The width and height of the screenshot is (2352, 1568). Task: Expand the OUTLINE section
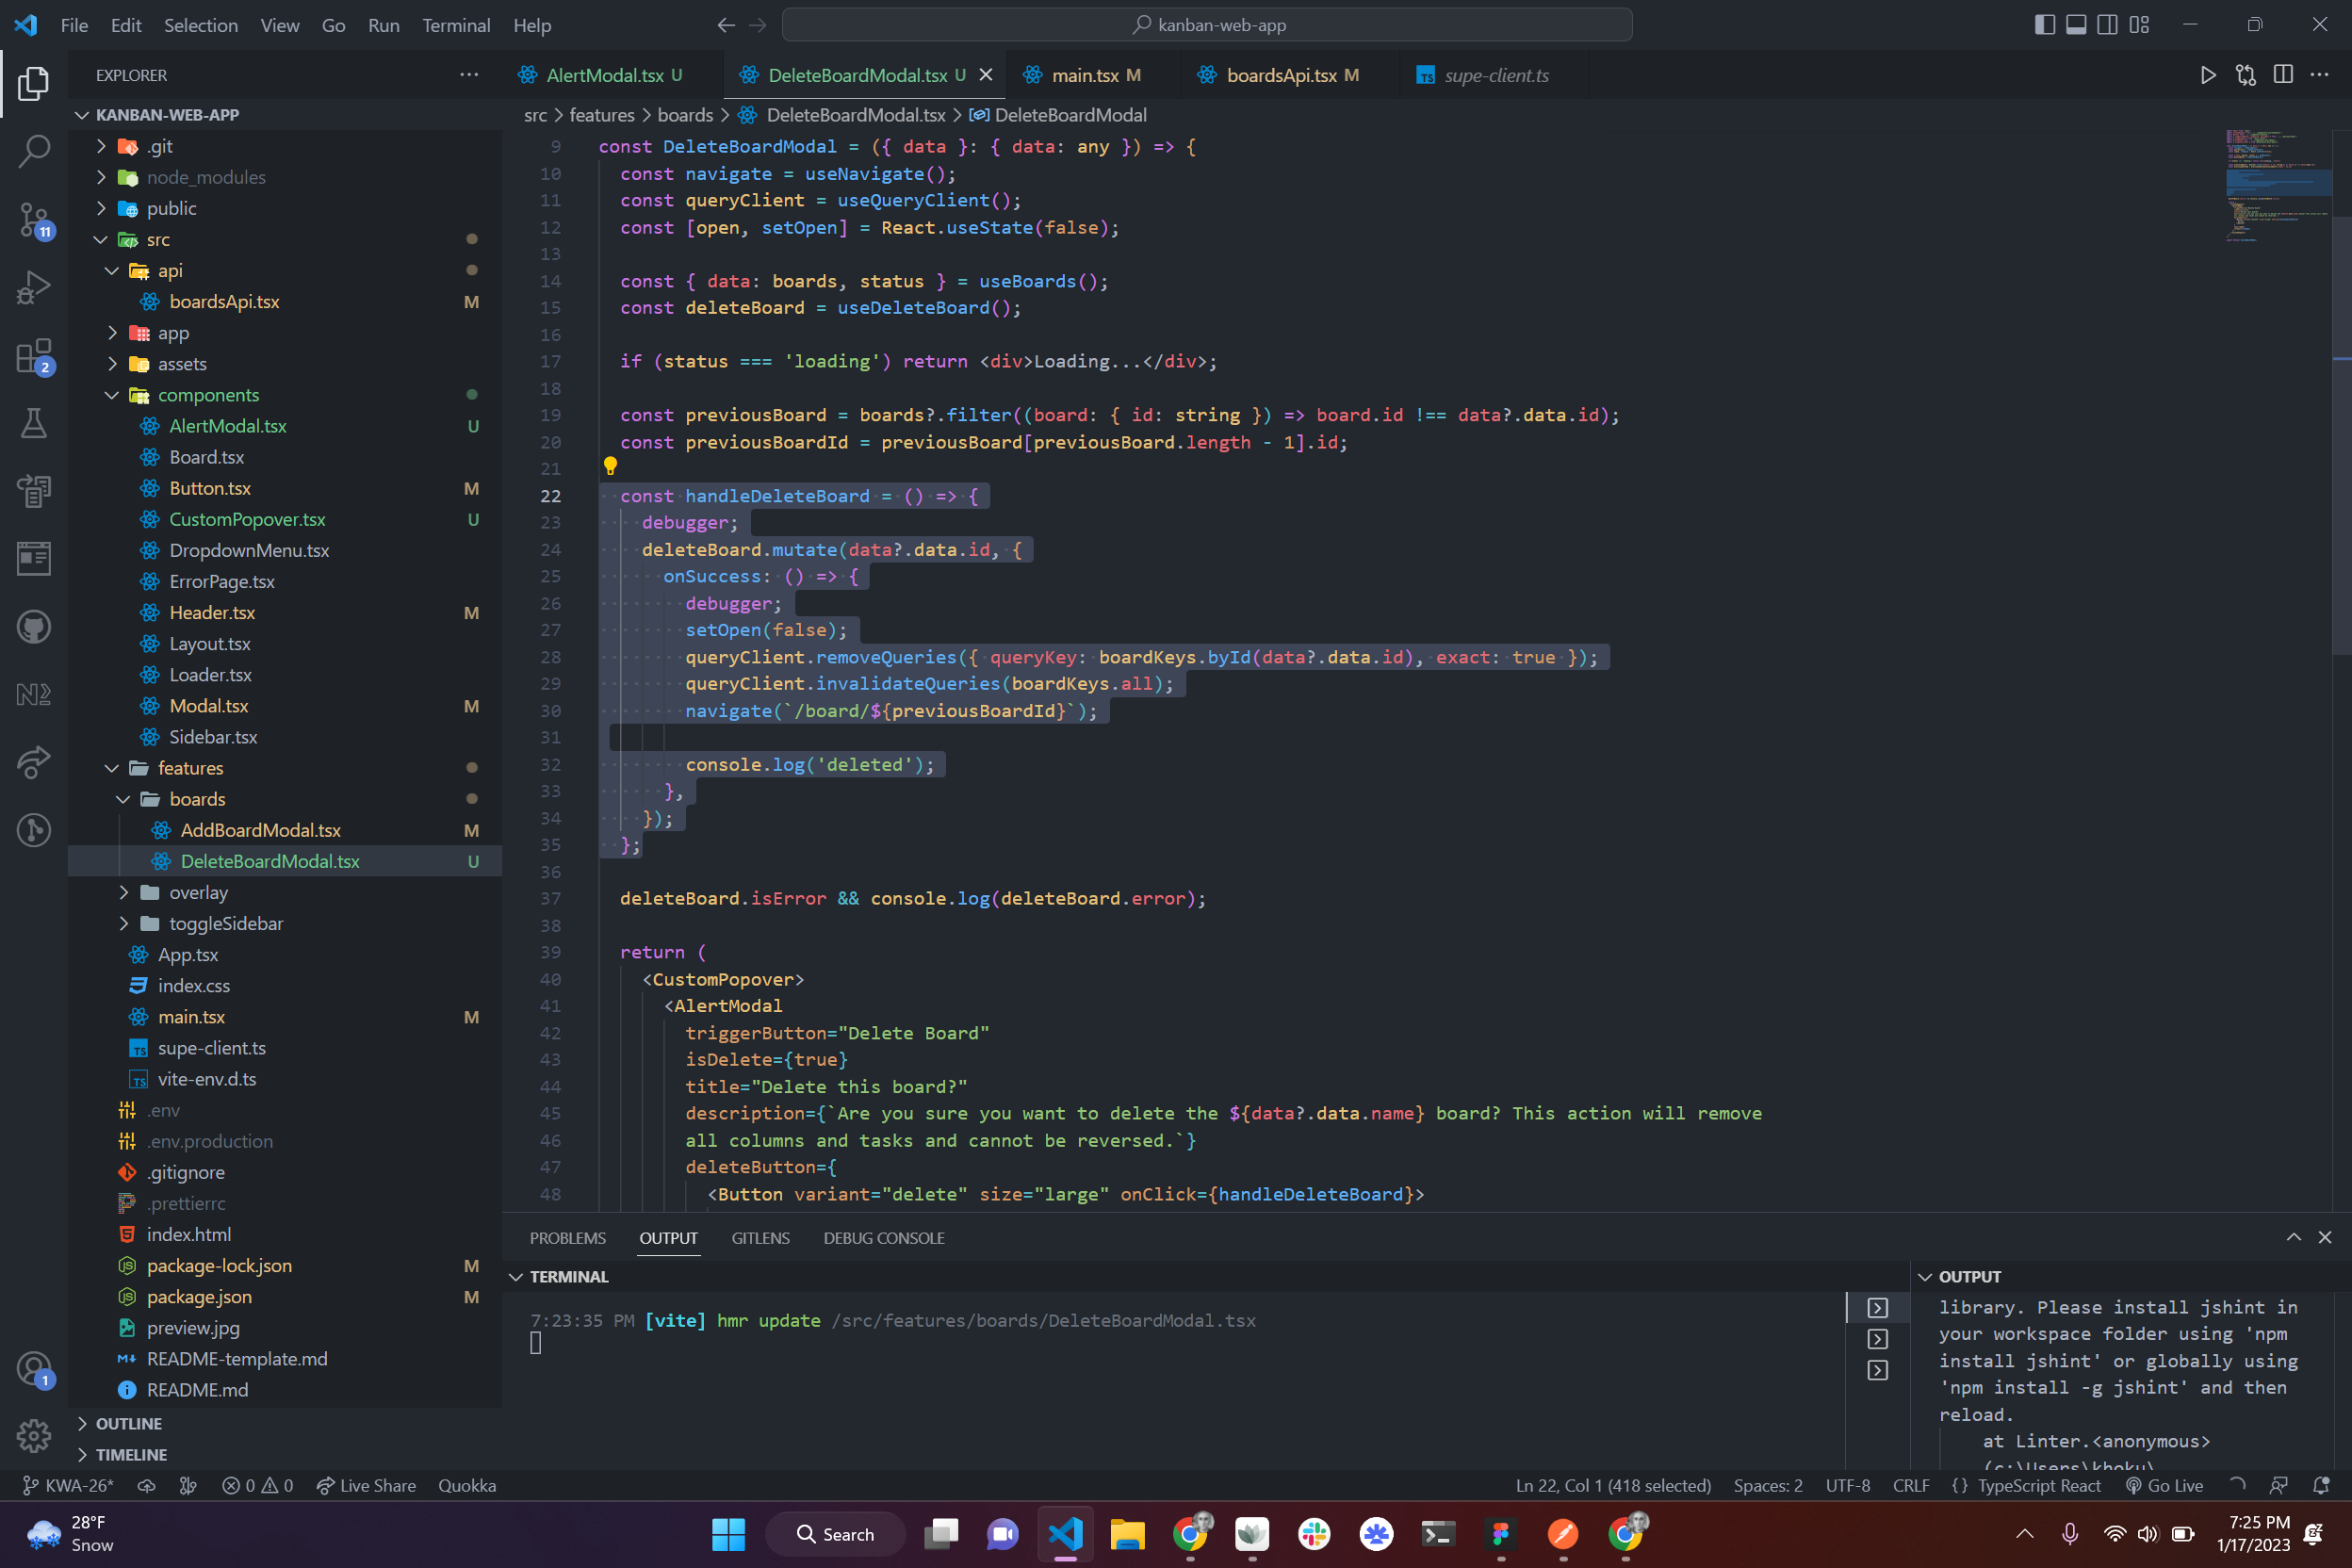point(128,1423)
